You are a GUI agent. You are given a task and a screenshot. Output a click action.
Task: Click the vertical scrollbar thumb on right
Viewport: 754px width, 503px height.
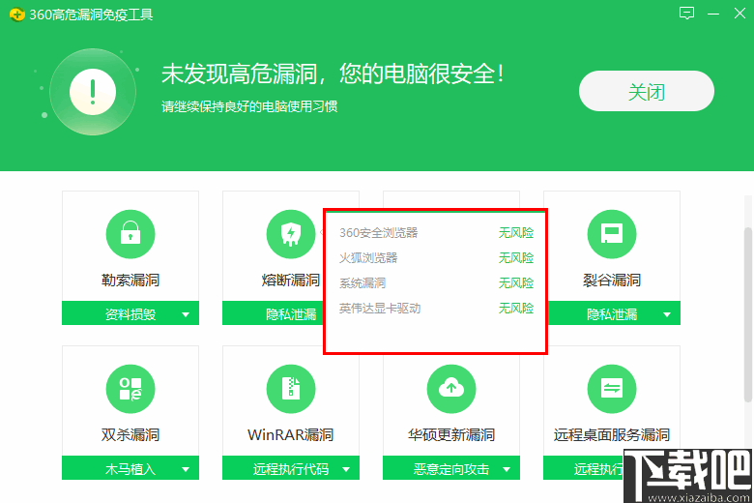tap(748, 313)
